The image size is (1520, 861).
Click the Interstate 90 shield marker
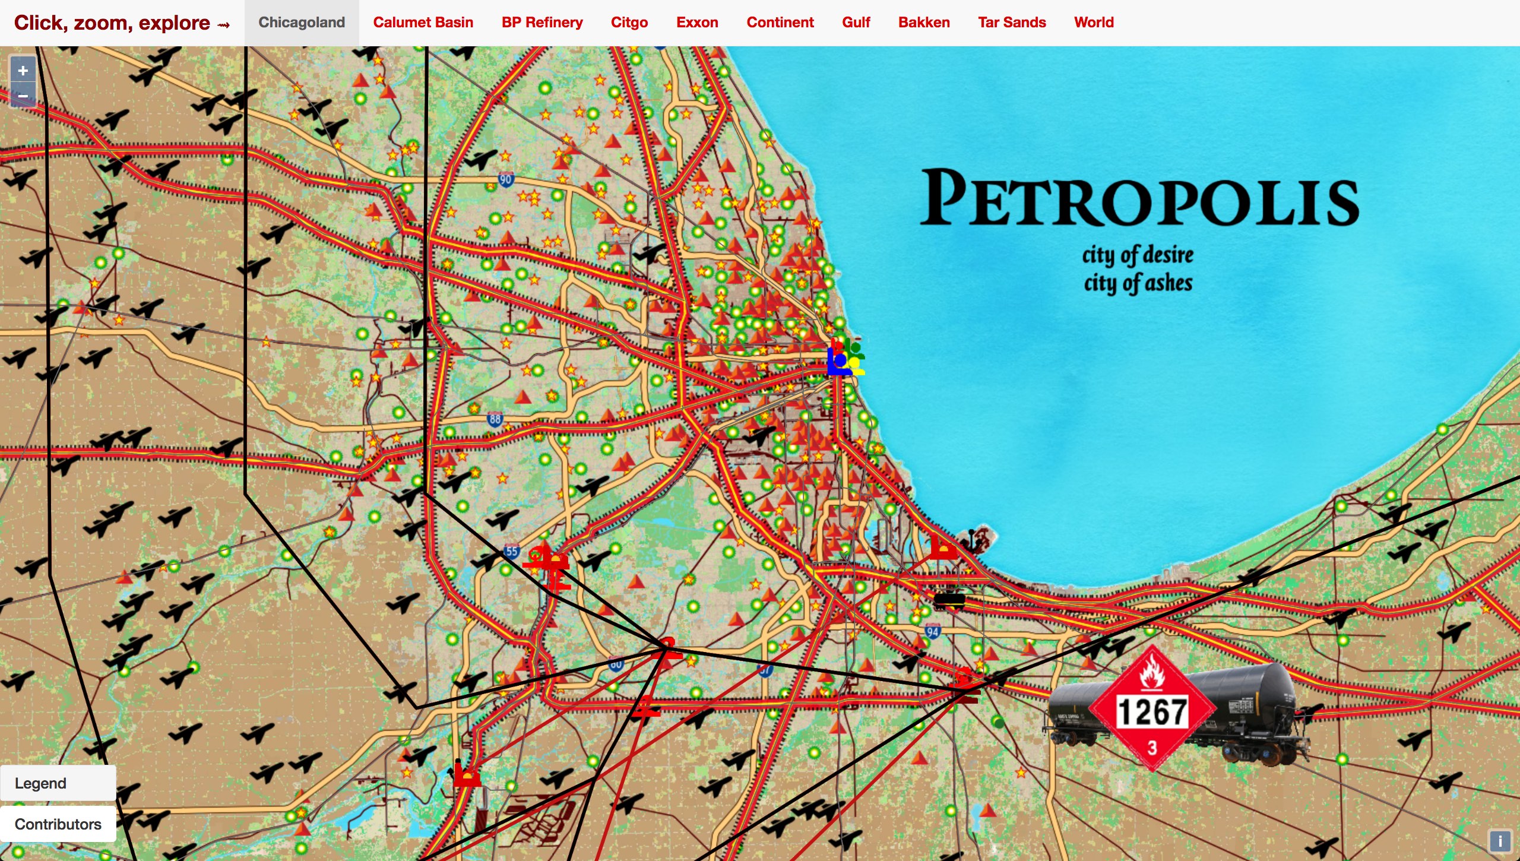tap(505, 179)
